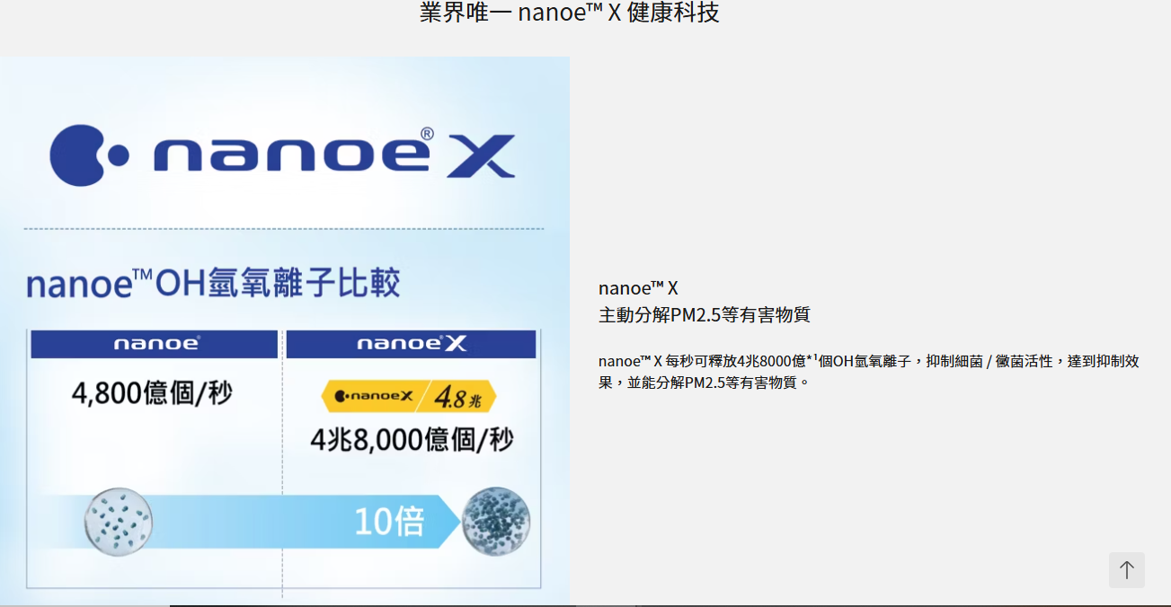The width and height of the screenshot is (1171, 607).
Task: Click the 4,800億個/秒 value text
Action: 152,392
